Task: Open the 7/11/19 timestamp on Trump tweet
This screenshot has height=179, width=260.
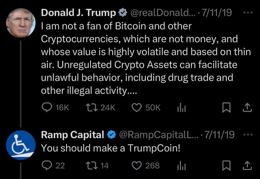Action: tap(217, 13)
